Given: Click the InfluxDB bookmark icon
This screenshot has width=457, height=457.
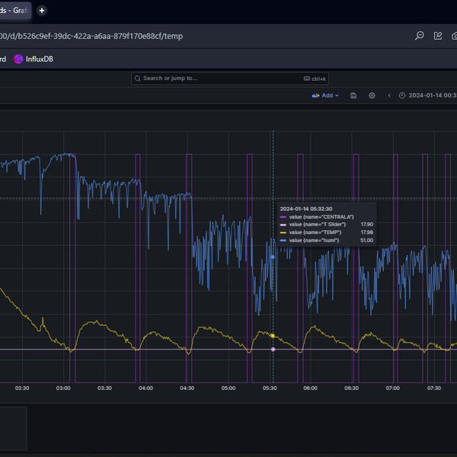Looking at the screenshot, I should pyautogui.click(x=18, y=59).
